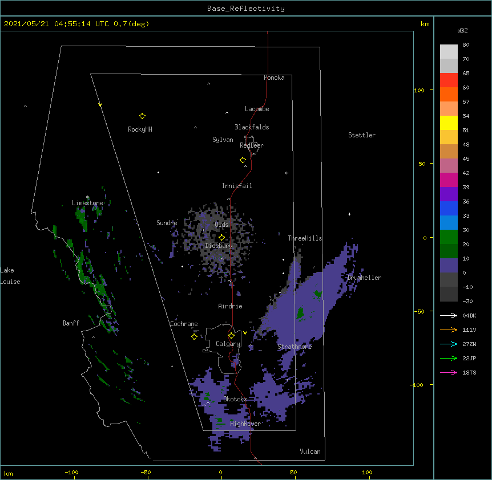Click the magenta 18TS legend arrow
492x480 pixels.
449,372
